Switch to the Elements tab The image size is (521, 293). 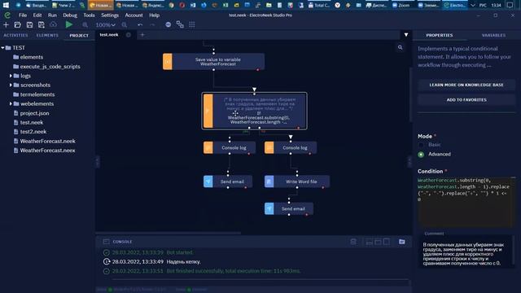[47, 35]
